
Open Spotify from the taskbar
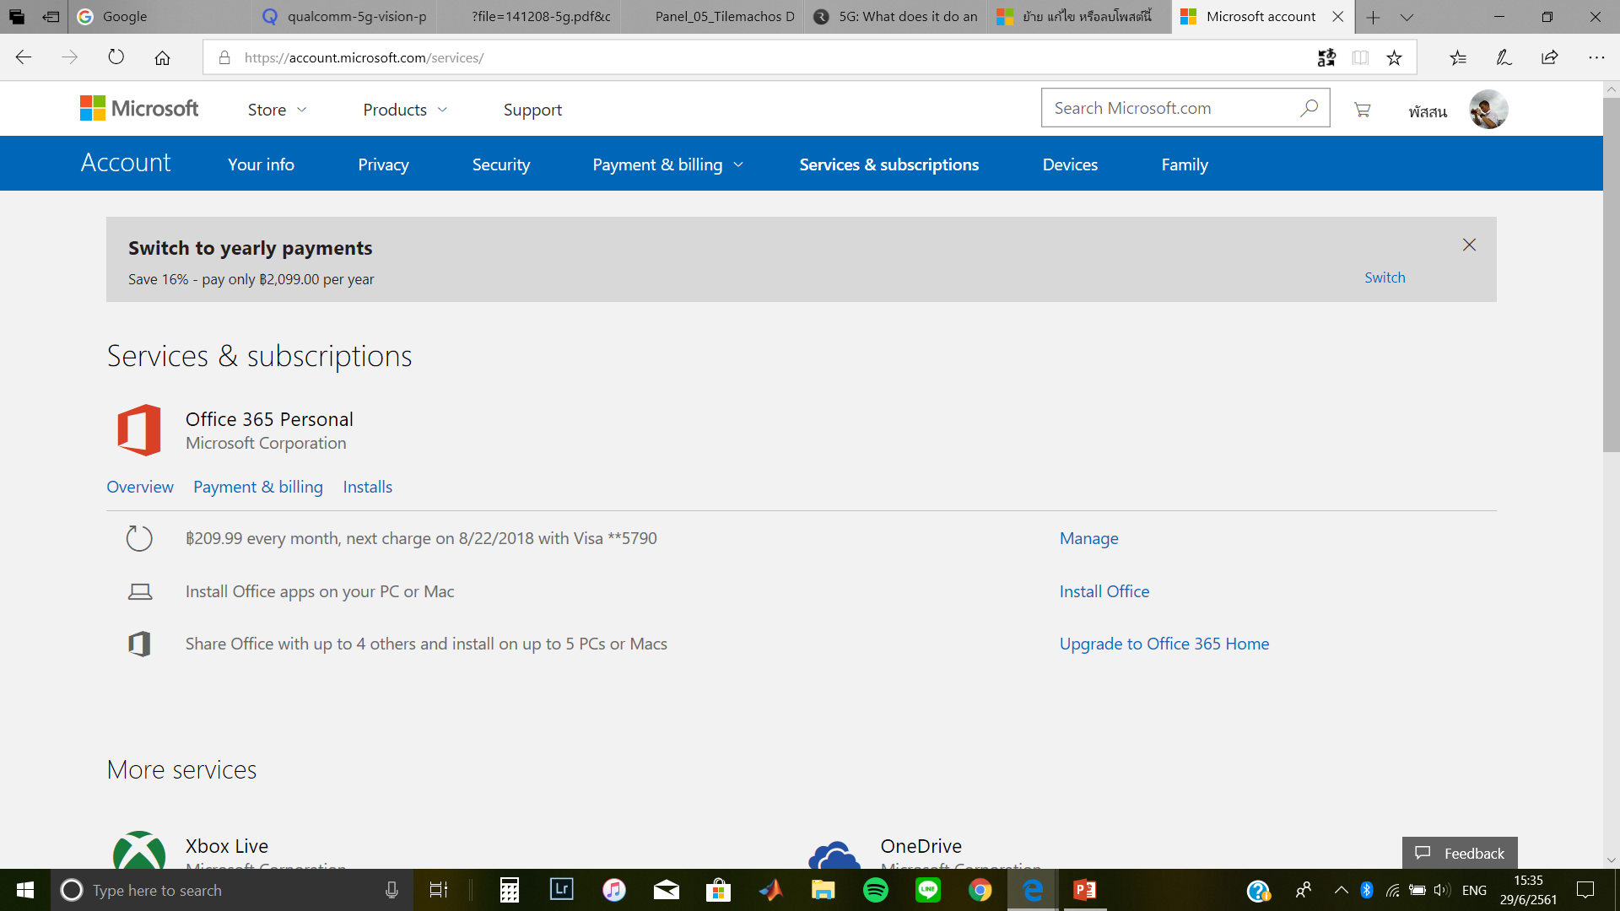876,890
